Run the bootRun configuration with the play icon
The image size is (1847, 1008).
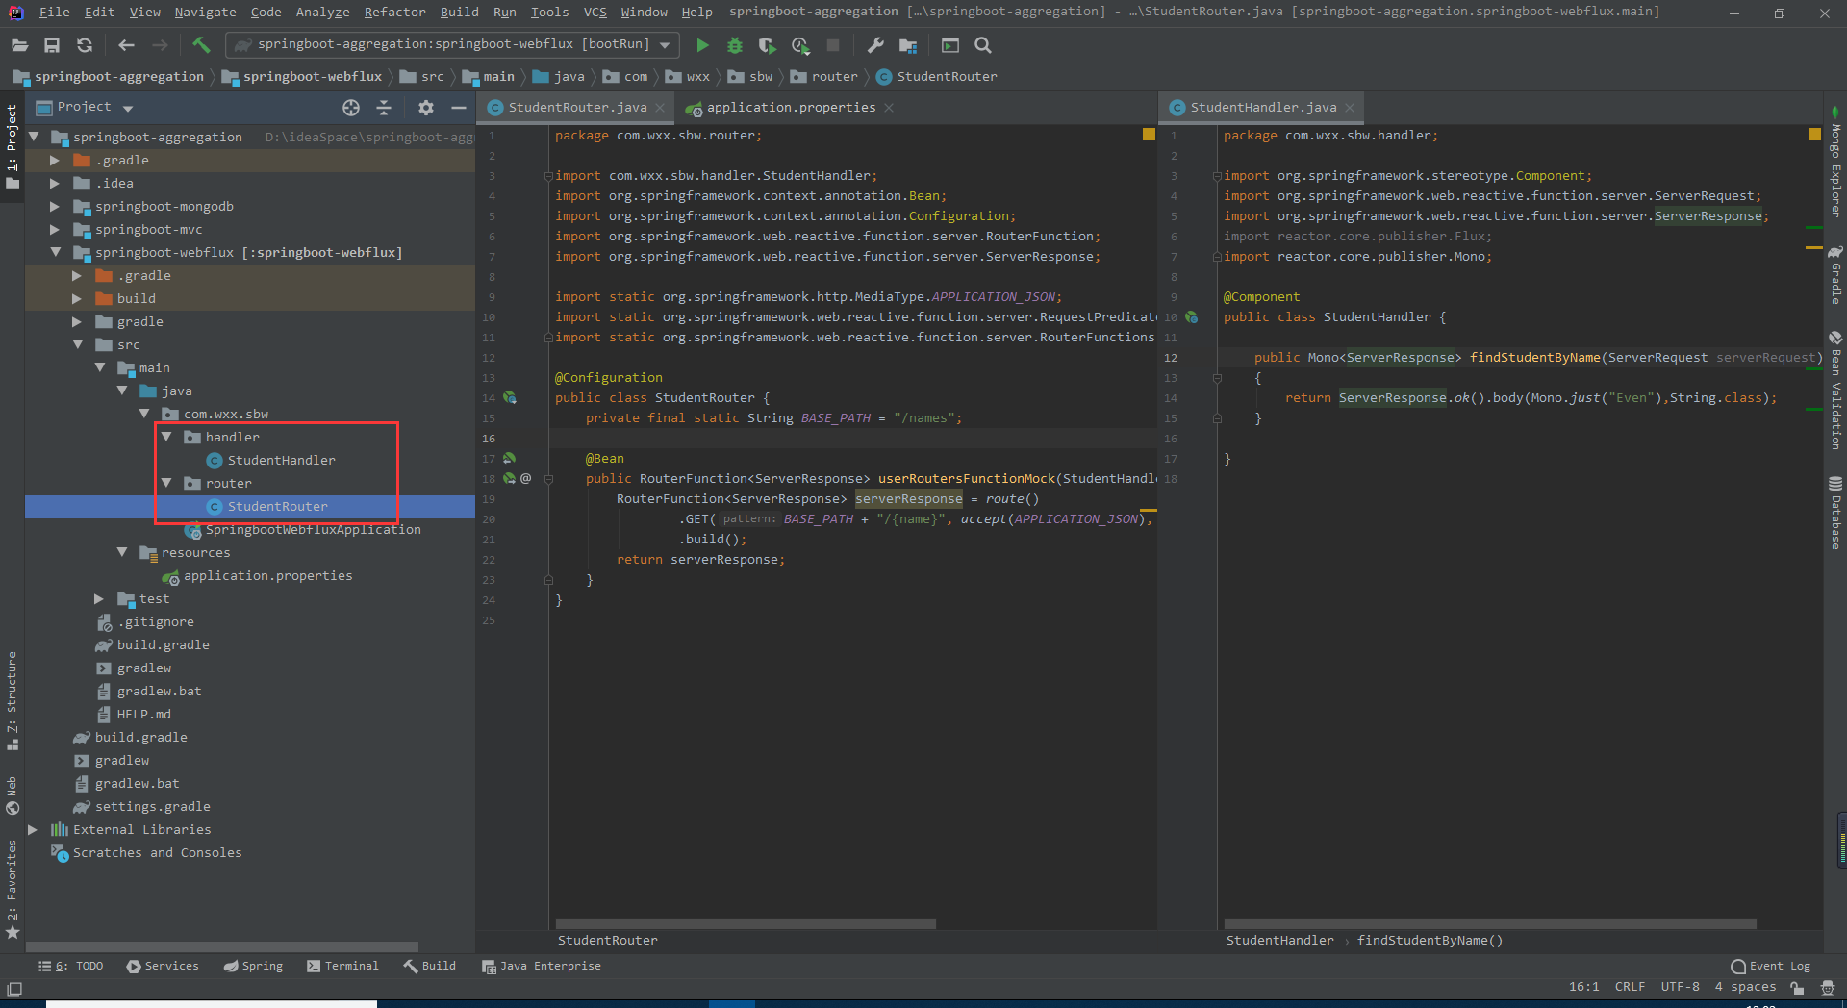tap(702, 45)
